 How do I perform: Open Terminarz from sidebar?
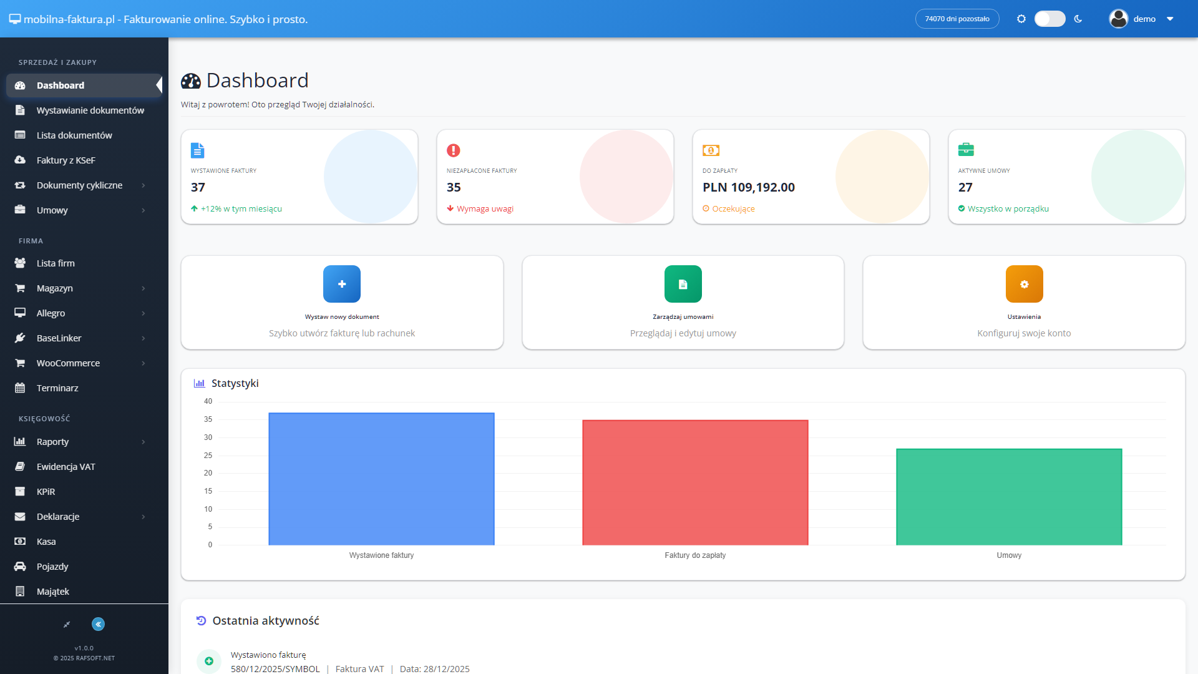[57, 388]
